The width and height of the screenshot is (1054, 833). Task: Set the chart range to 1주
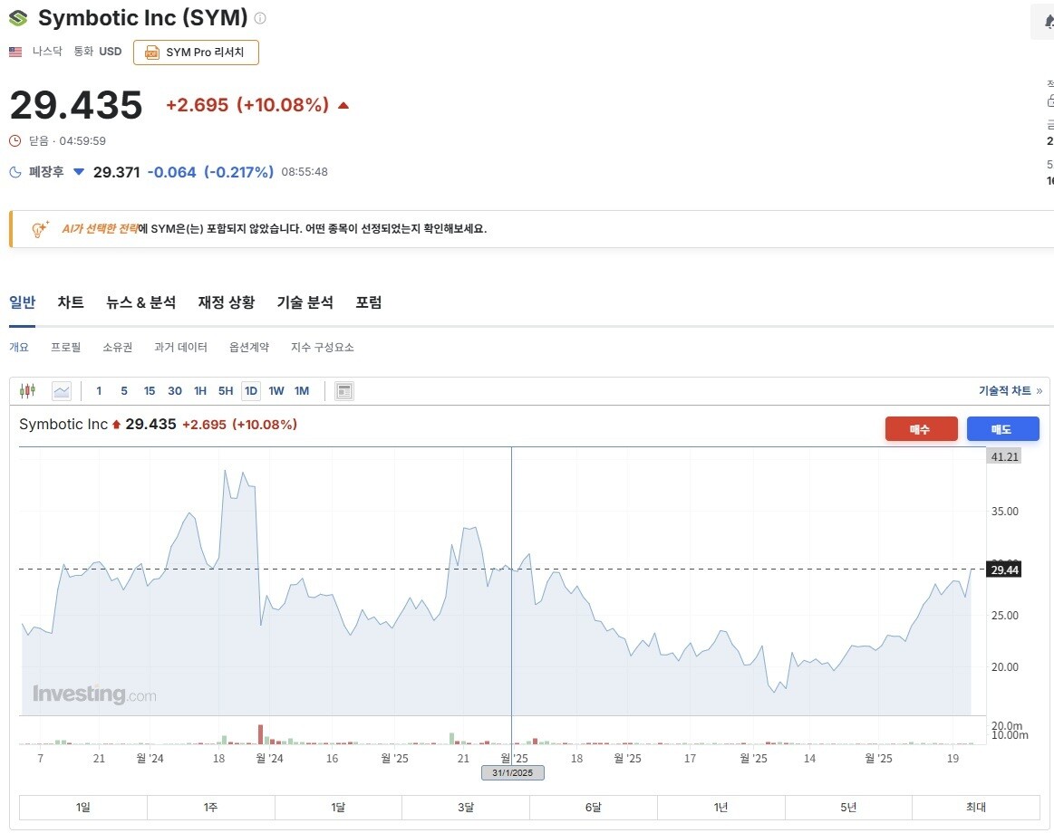[210, 808]
